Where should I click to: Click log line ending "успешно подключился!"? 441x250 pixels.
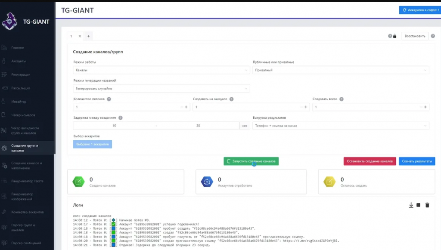(x=136, y=224)
